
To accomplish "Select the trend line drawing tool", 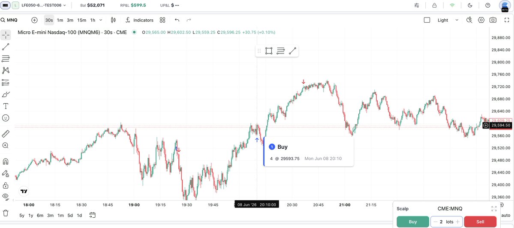I will click(6, 47).
